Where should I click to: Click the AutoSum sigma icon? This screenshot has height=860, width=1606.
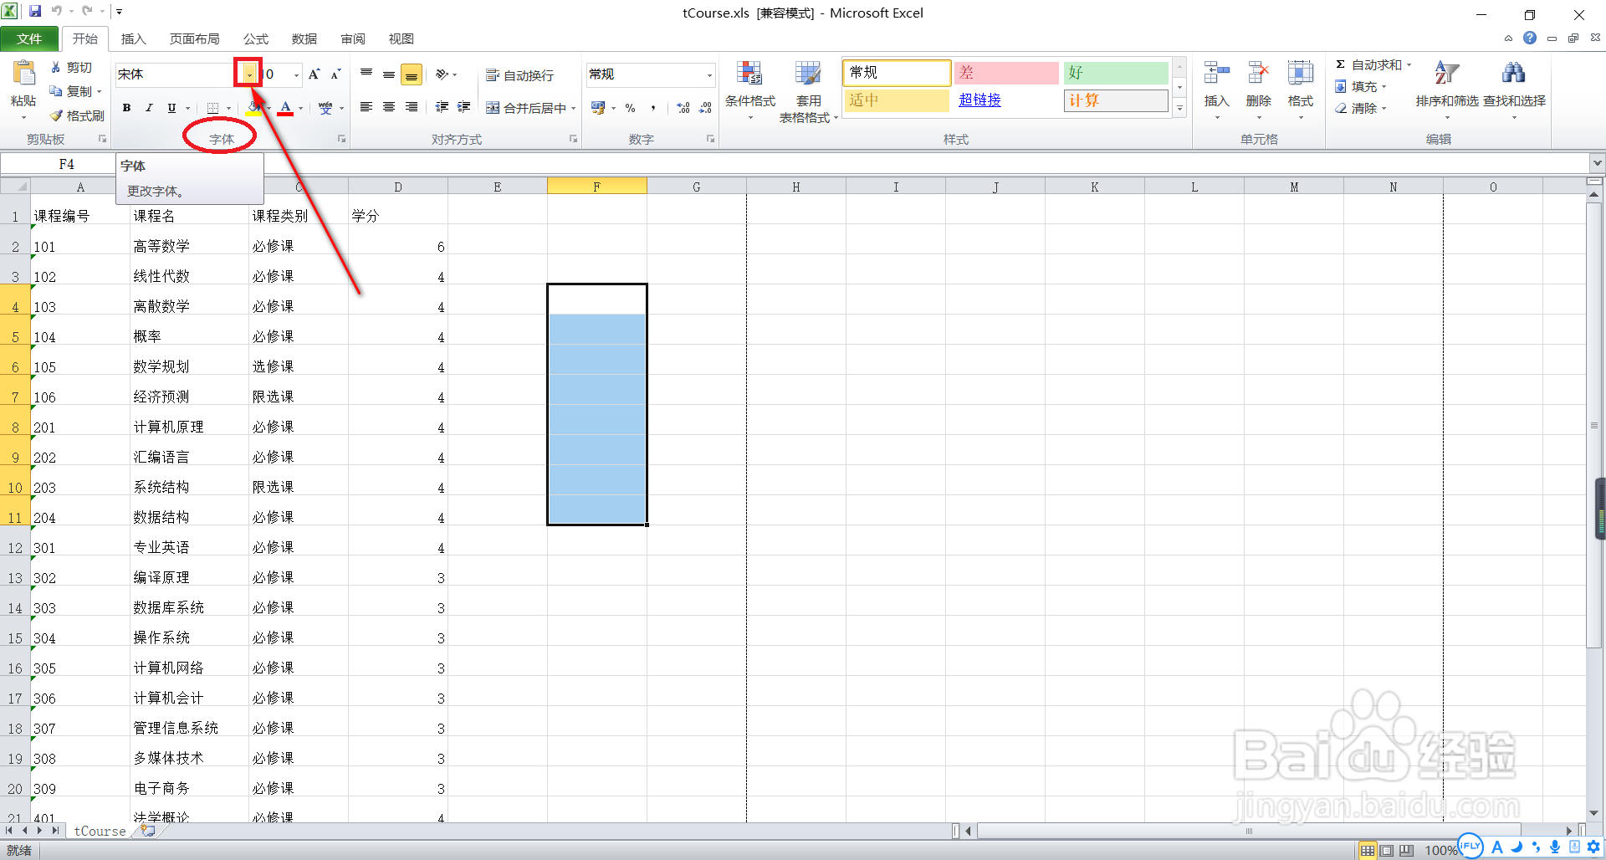pyautogui.click(x=1340, y=64)
